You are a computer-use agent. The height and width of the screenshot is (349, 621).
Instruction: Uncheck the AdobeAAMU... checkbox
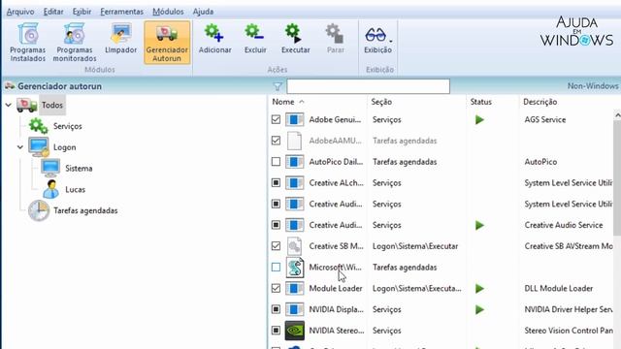(276, 141)
